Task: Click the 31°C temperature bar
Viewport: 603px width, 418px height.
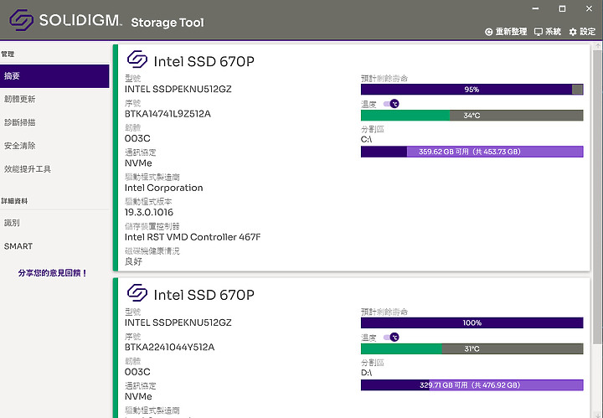Action: (x=472, y=348)
